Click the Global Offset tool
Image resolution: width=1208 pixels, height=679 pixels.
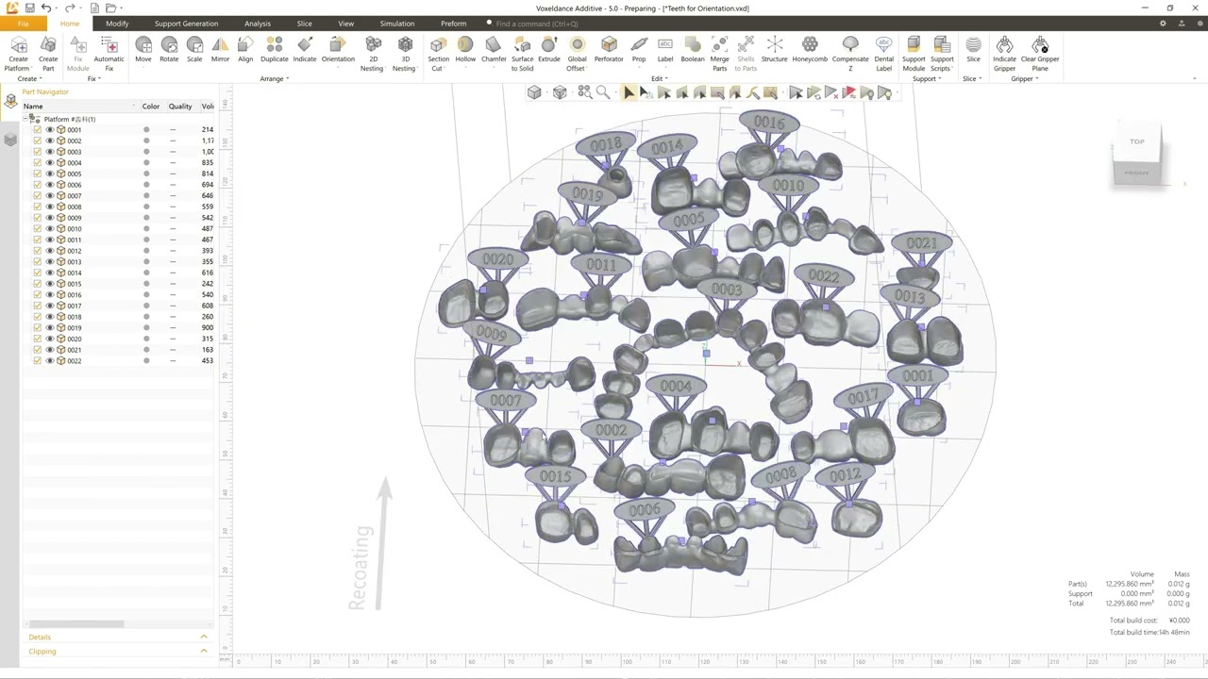point(577,54)
